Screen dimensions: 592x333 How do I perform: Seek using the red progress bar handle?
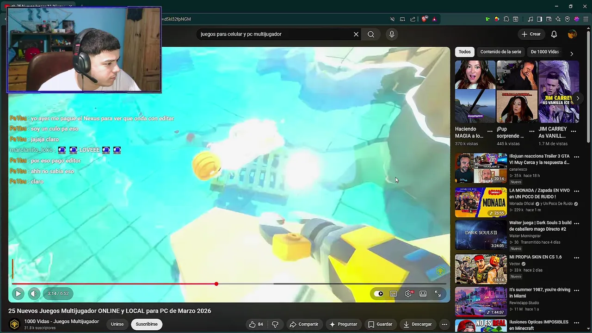pos(216,284)
